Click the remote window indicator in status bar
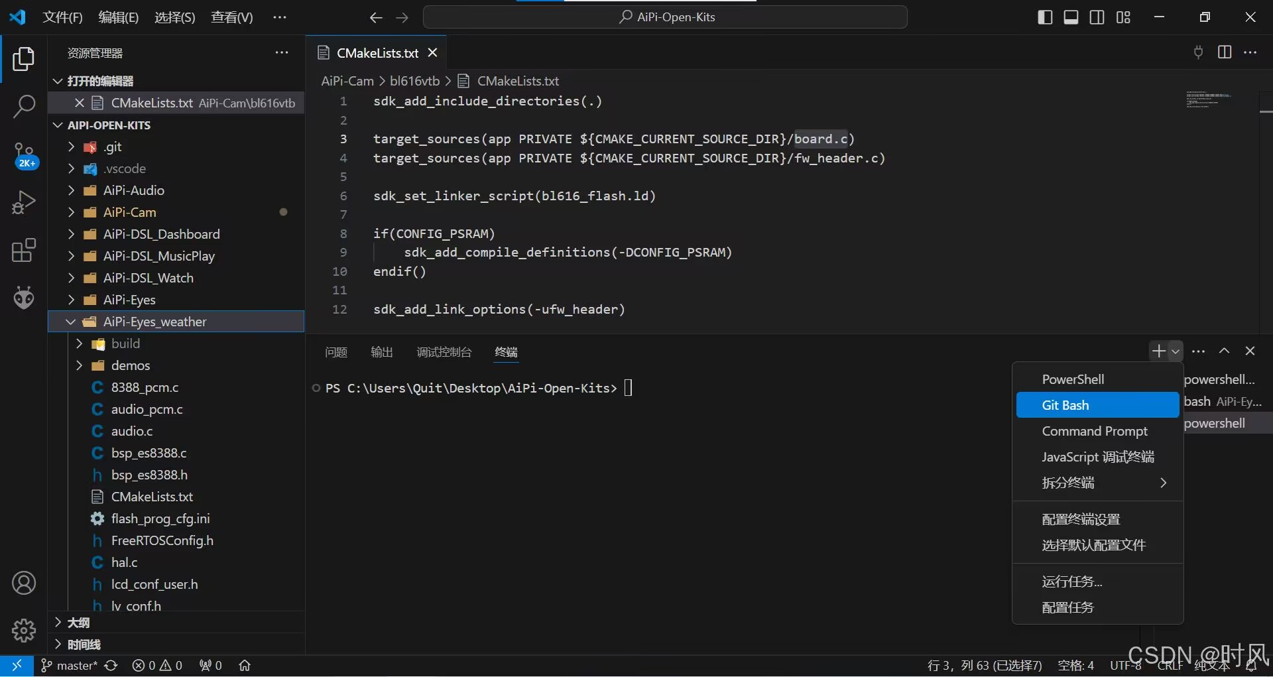This screenshot has width=1273, height=677. (x=17, y=665)
